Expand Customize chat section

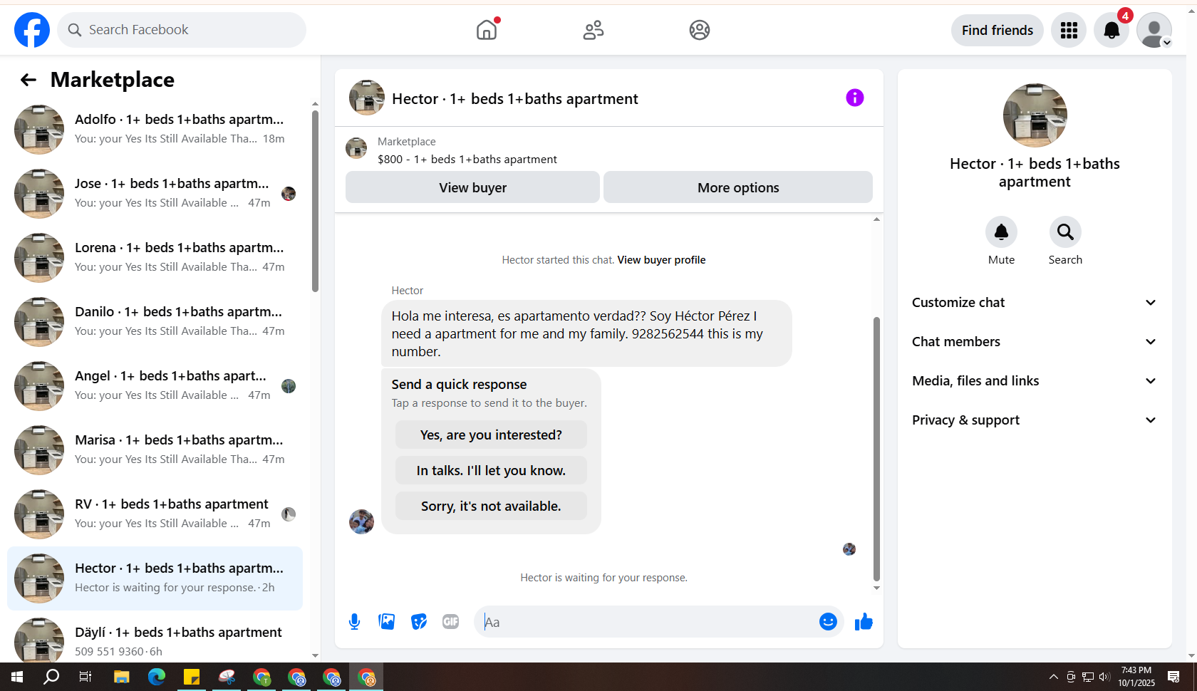1035,303
